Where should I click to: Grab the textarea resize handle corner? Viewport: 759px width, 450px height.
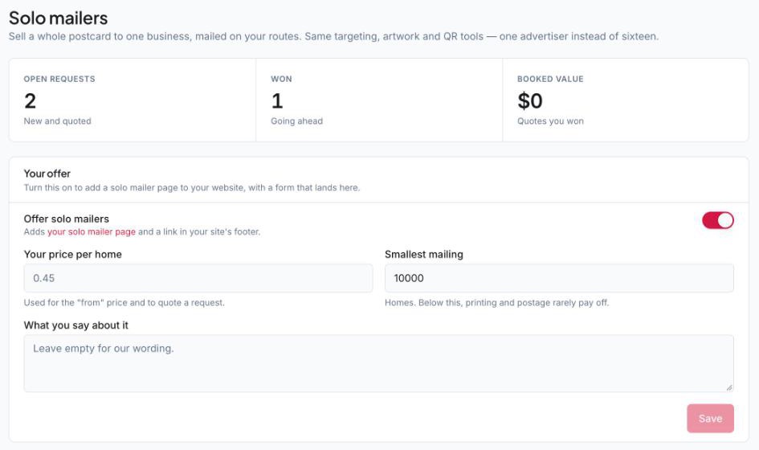tap(729, 387)
